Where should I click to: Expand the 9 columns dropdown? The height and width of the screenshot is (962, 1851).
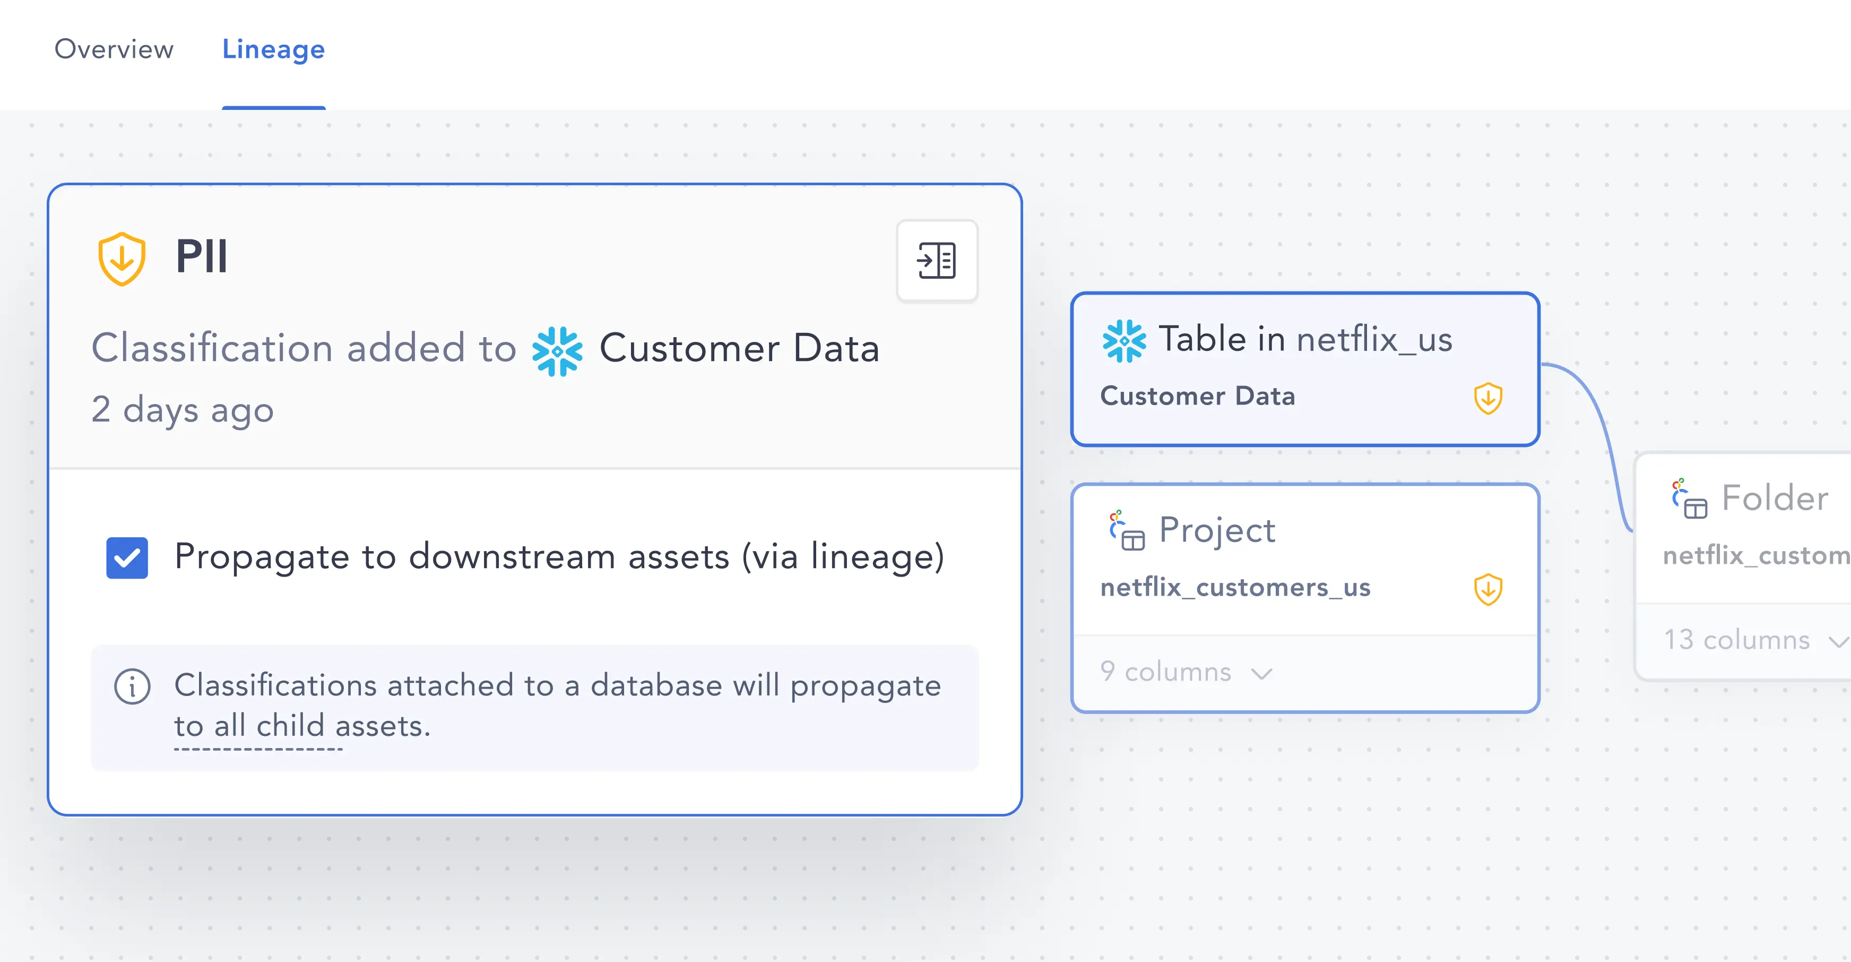tap(1186, 672)
